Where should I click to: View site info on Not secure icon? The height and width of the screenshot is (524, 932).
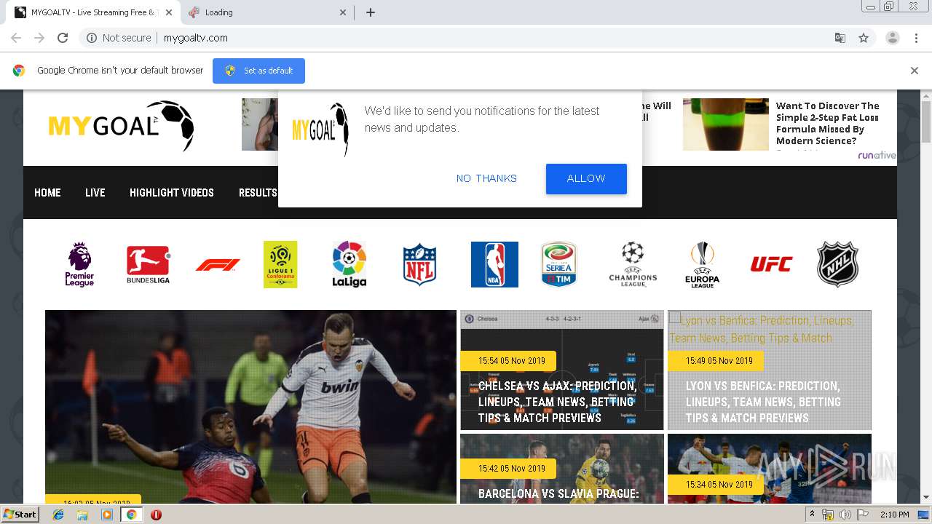[x=92, y=38]
